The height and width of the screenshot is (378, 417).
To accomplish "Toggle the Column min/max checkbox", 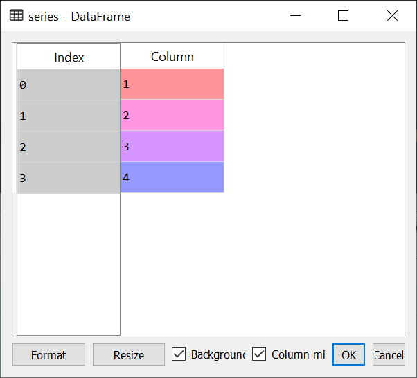I will [x=259, y=354].
